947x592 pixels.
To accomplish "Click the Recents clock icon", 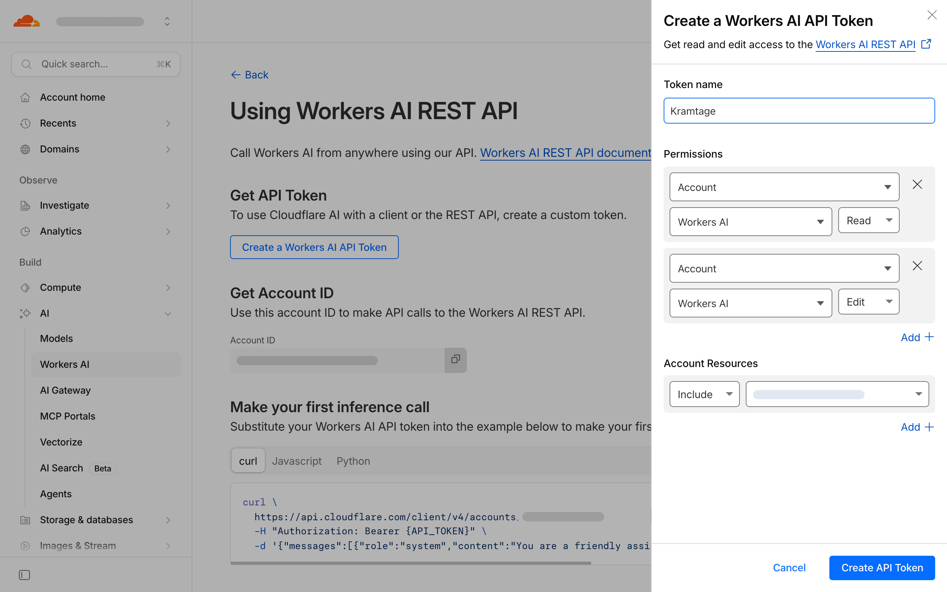I will [x=25, y=123].
